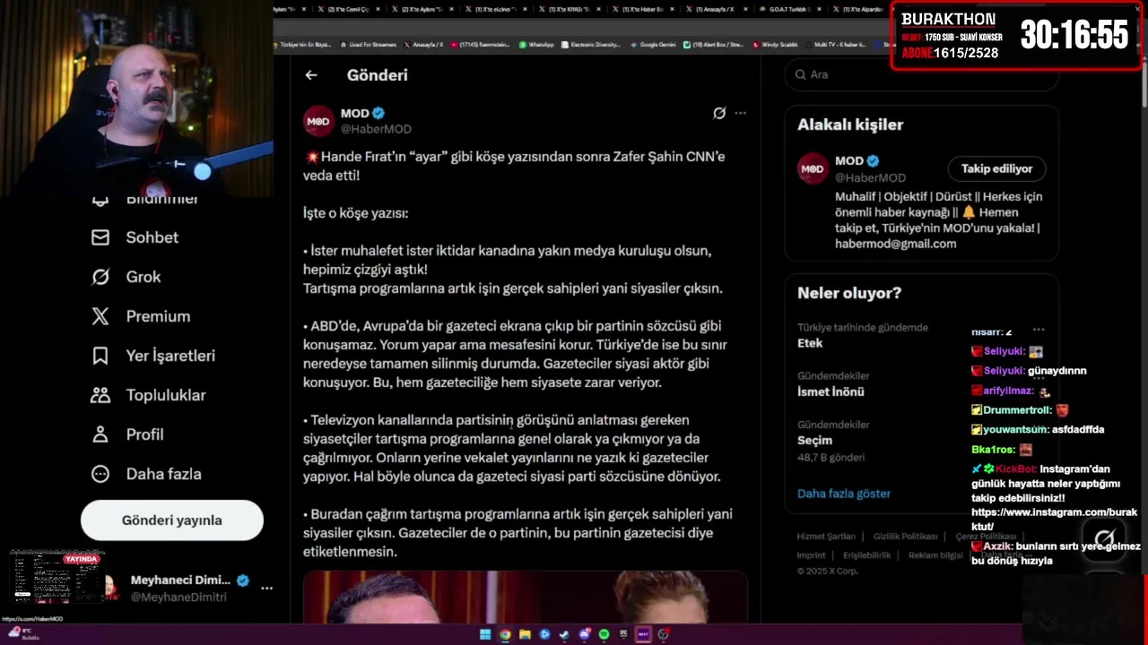The height and width of the screenshot is (645, 1148).
Task: Click the Sohbet envelope icon
Action: tap(100, 237)
